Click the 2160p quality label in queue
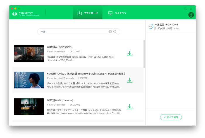The image size is (205, 138). [x=158, y=28]
